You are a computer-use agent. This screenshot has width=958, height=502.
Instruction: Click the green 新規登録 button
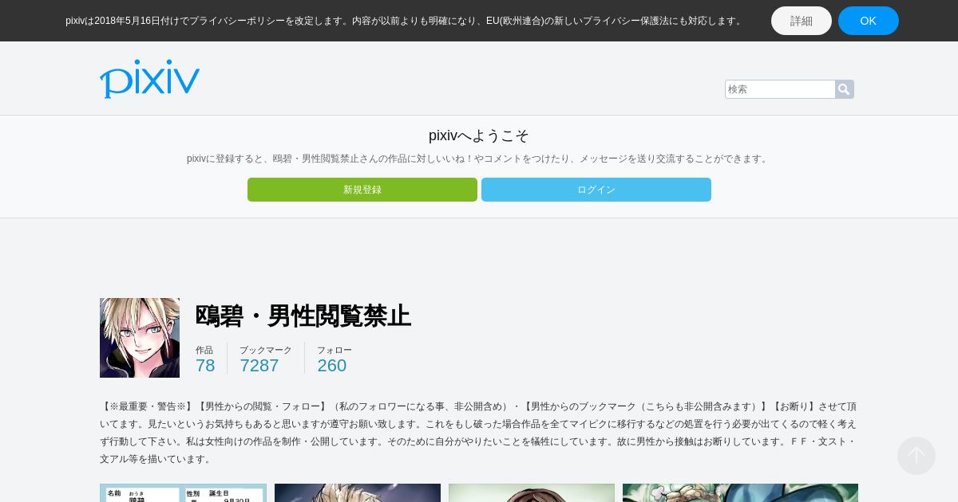(x=362, y=190)
